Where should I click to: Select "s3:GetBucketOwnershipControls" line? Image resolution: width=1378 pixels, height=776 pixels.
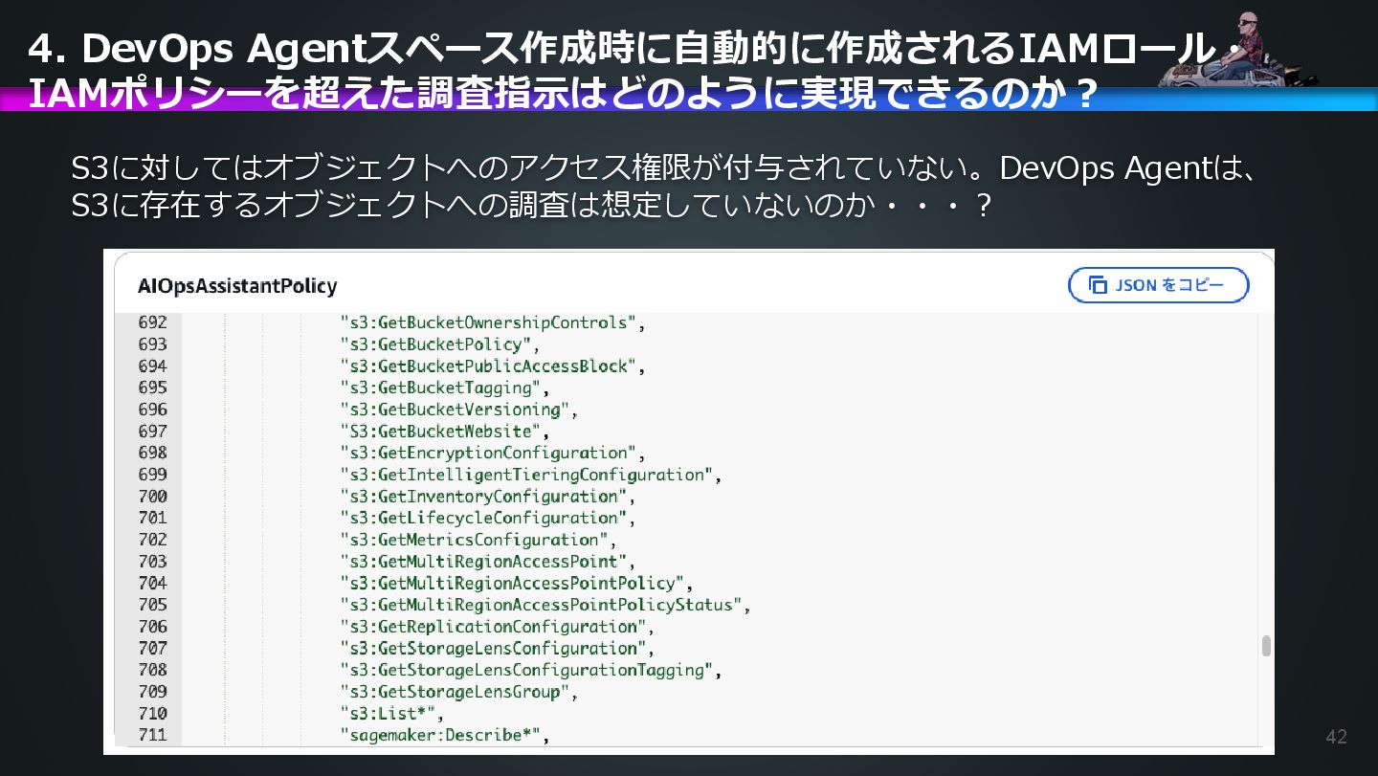point(493,322)
